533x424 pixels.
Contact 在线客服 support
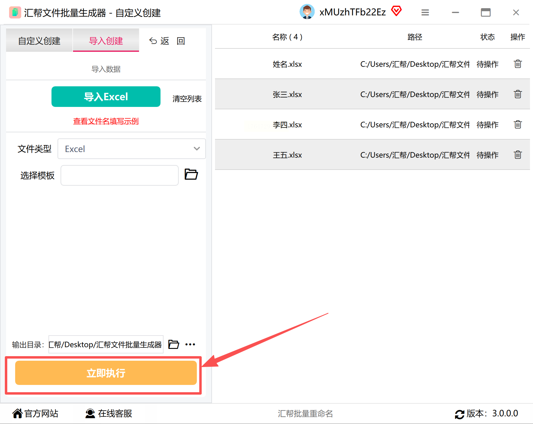[x=109, y=413]
